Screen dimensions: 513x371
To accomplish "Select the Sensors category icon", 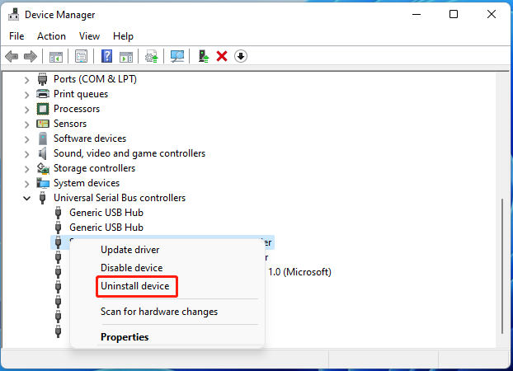I will coord(43,124).
